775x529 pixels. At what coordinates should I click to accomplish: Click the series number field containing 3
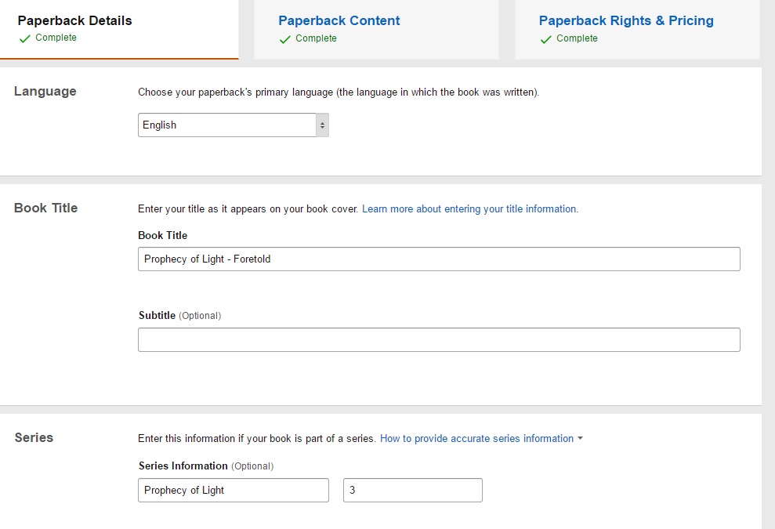tap(412, 490)
